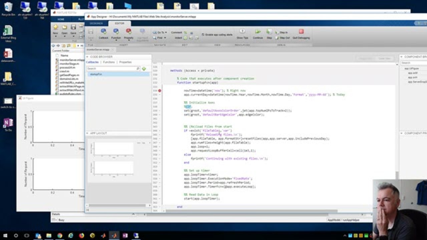The image size is (427, 240).
Task: Toggle the breakpoint on line 334
Action: [159, 91]
